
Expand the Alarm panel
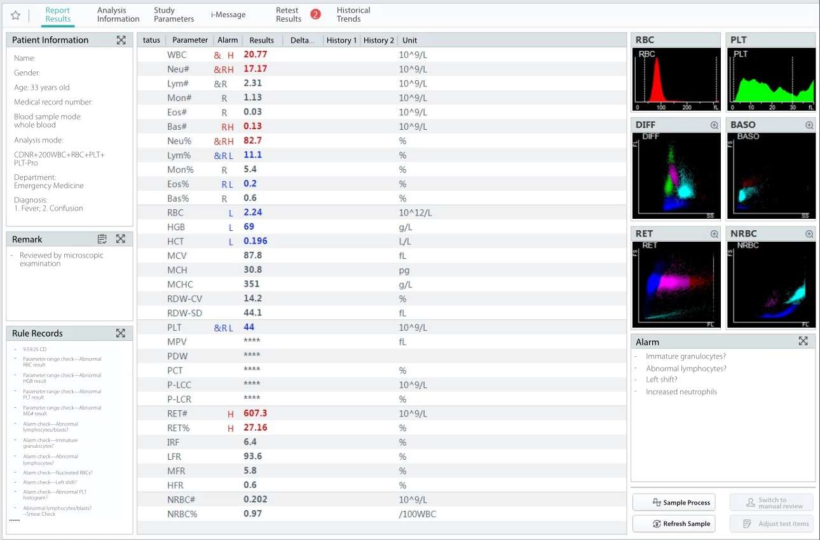(803, 342)
